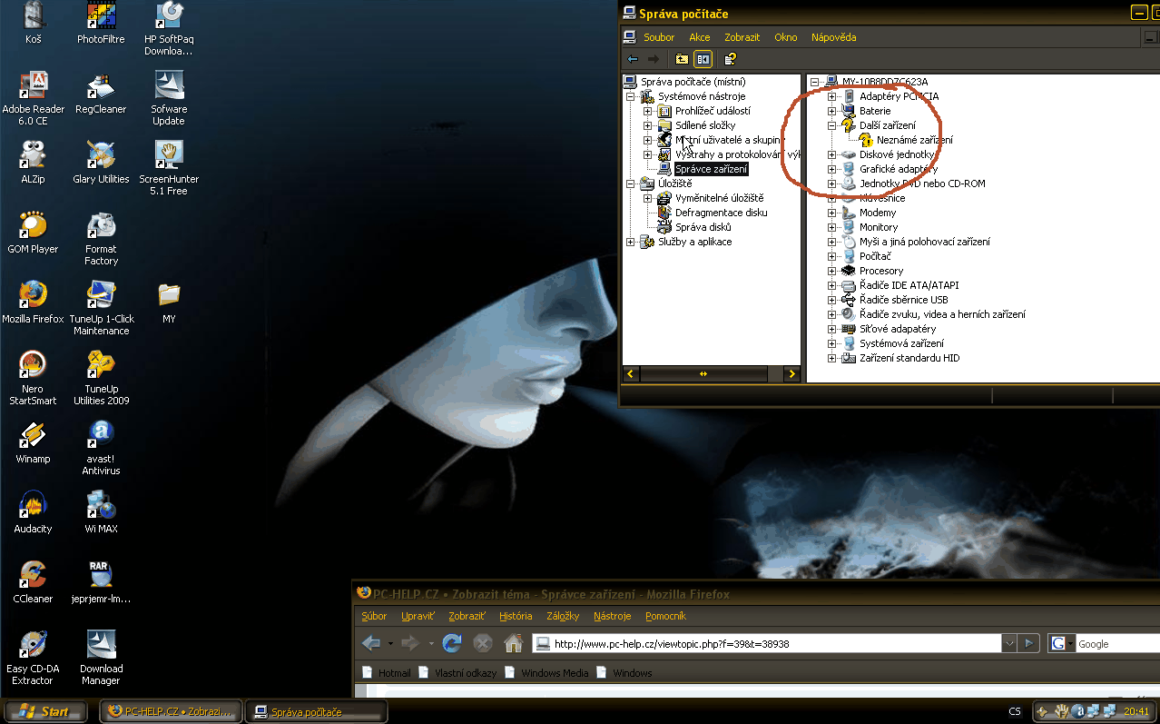Click the Firefox Home button
The width and height of the screenshot is (1160, 724).
coord(514,643)
